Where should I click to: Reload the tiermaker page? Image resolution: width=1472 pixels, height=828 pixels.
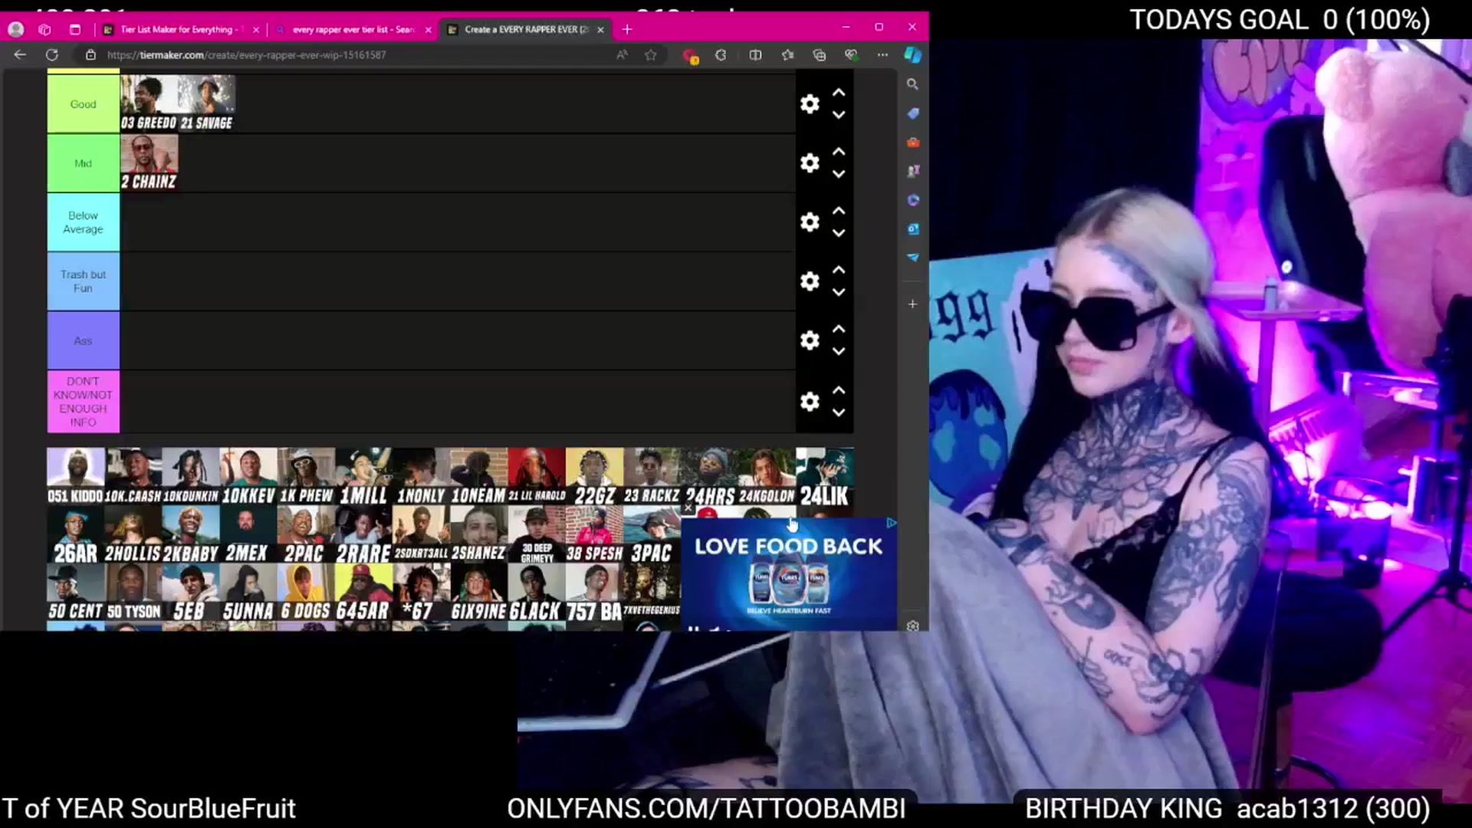click(x=52, y=54)
